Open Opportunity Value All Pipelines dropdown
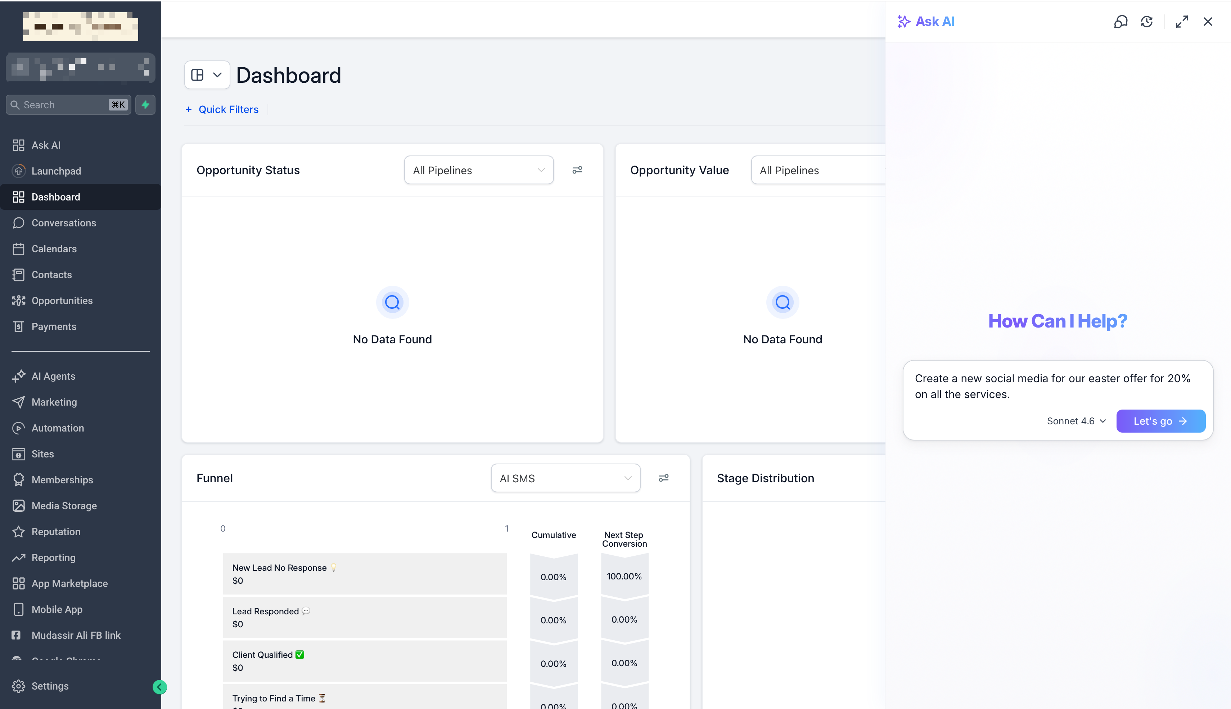Image resolution: width=1231 pixels, height=709 pixels. (x=818, y=170)
